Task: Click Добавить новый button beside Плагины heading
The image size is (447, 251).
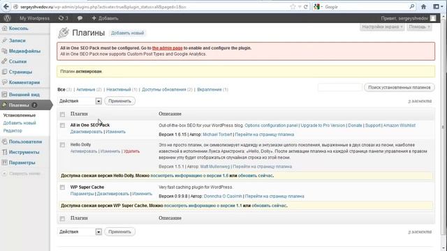Action: 127,33
